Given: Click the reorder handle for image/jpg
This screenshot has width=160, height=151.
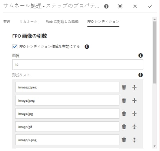Looking at the screenshot, I should pos(134,113).
